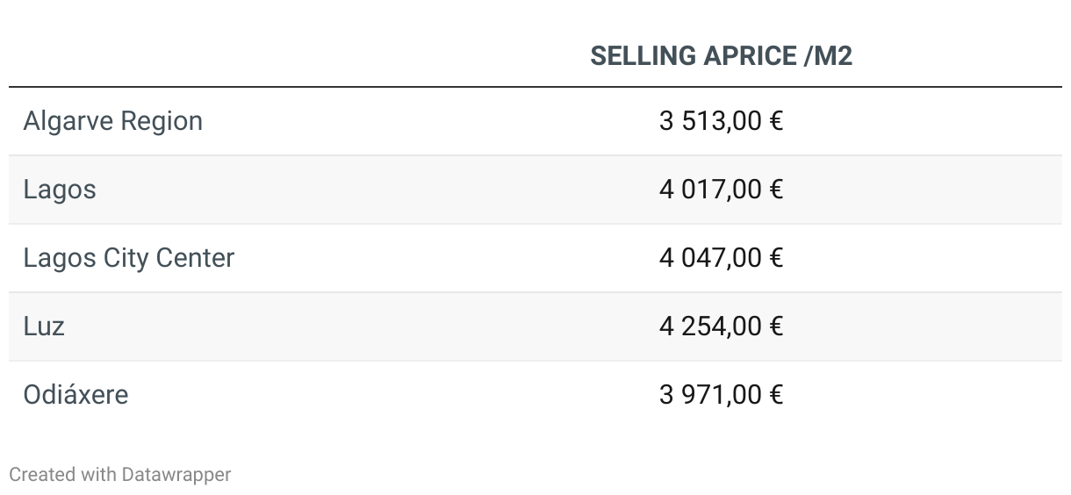Select the Odiáxere row label

click(75, 395)
